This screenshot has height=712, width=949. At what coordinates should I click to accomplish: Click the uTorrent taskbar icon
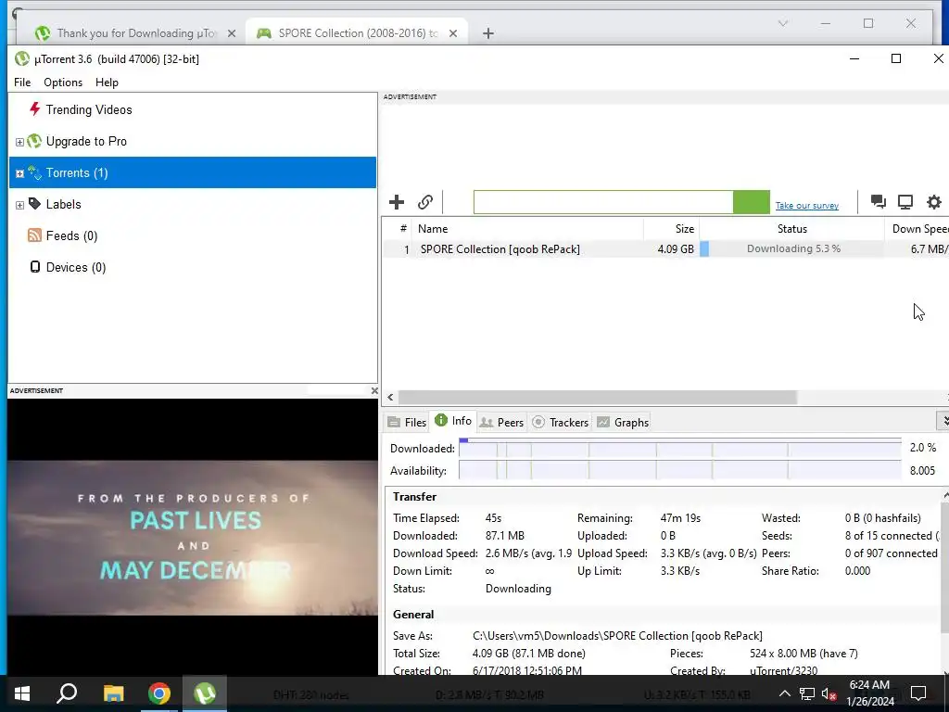point(205,693)
